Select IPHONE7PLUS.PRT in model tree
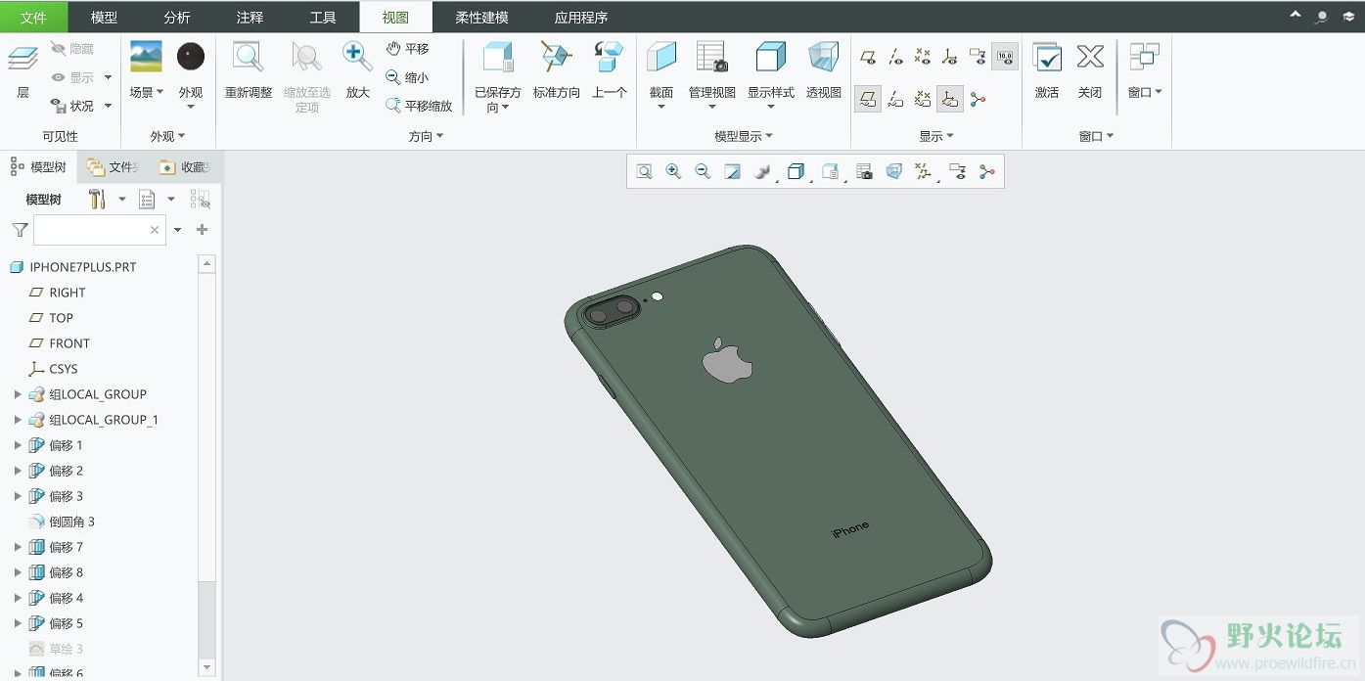 (73, 267)
